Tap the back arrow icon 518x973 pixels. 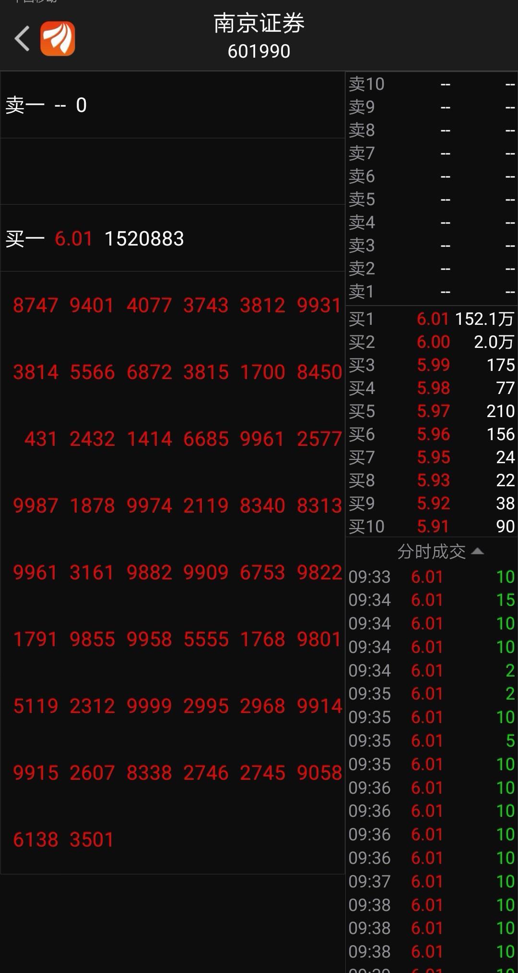22,38
